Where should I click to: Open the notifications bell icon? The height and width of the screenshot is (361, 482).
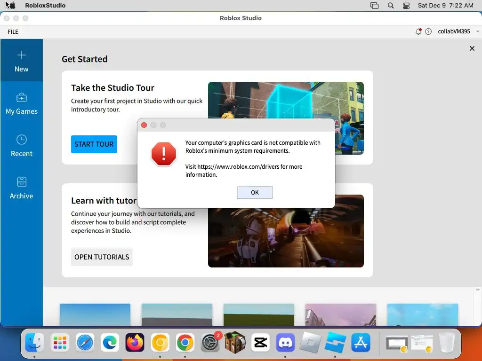click(418, 31)
